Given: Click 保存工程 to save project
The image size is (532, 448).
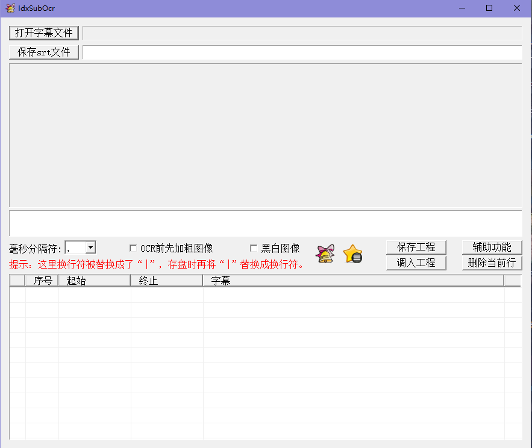Looking at the screenshot, I should [416, 247].
